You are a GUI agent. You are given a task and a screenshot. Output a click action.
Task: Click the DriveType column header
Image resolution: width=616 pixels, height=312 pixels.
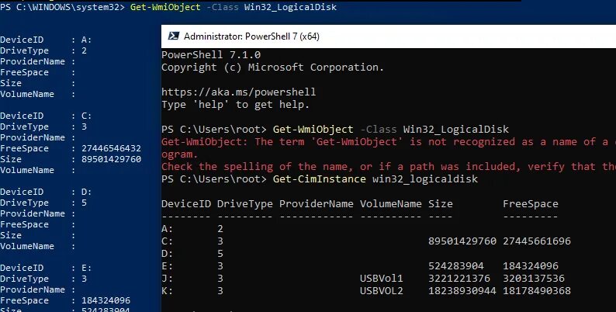click(244, 204)
